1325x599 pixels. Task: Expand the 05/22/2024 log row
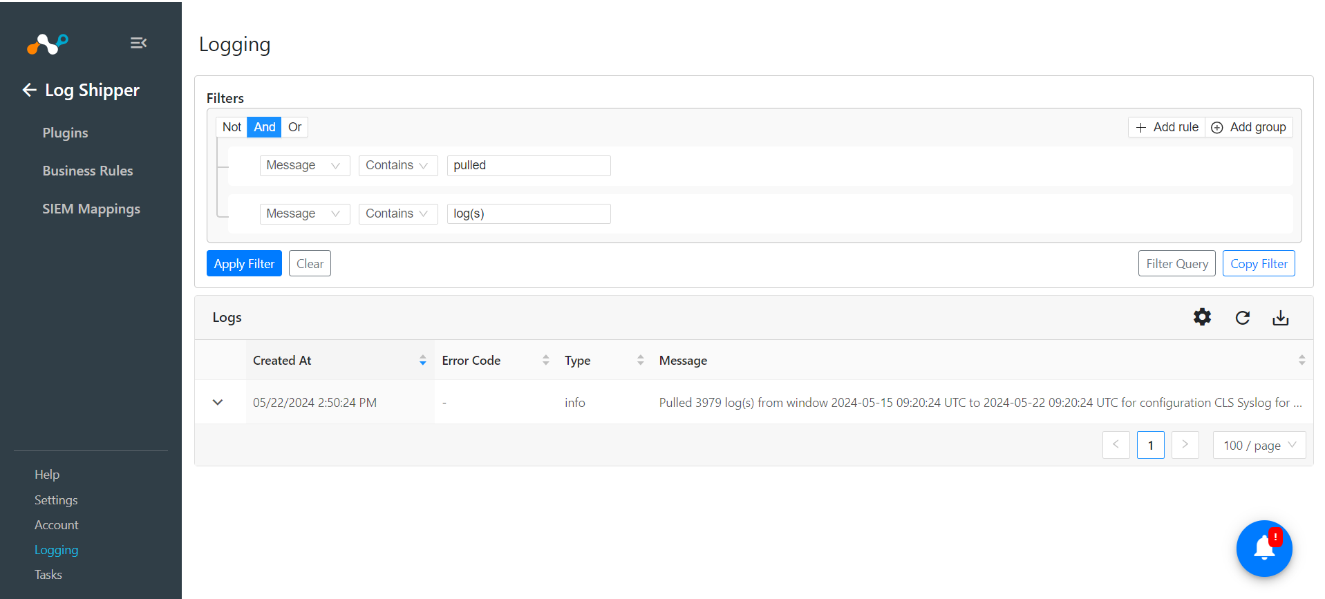point(218,402)
